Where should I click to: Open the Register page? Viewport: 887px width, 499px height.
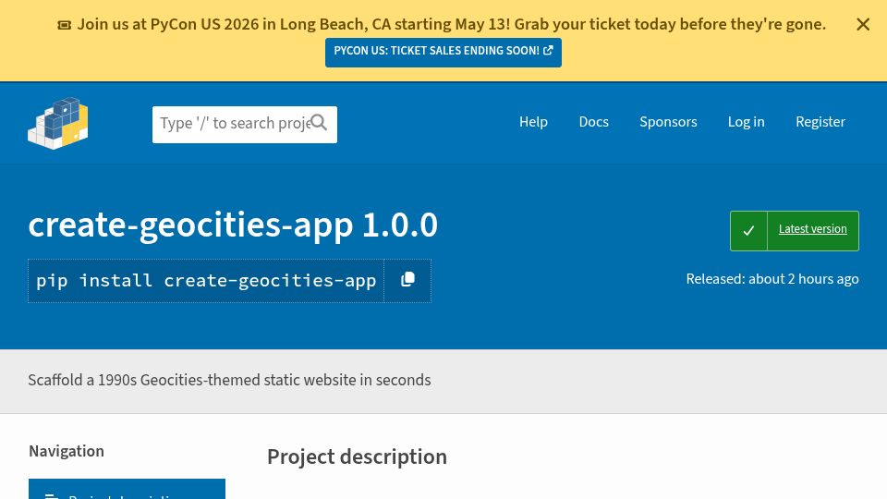820,122
